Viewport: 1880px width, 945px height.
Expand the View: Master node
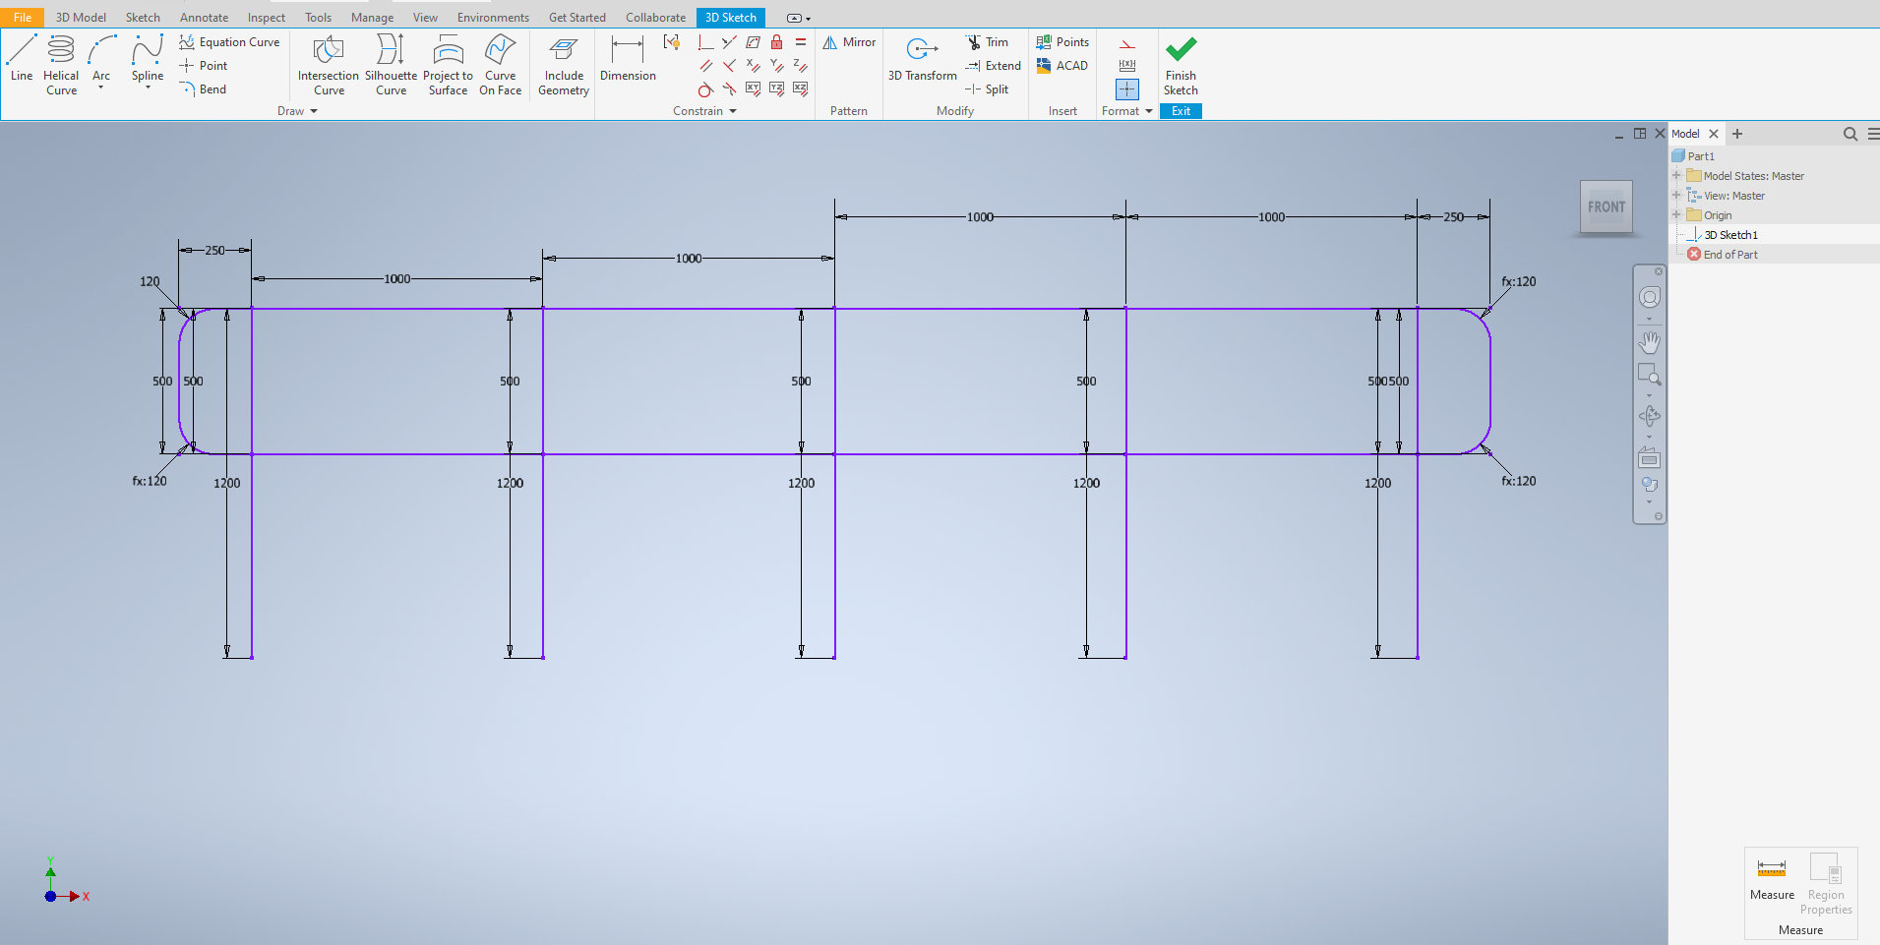click(1676, 196)
